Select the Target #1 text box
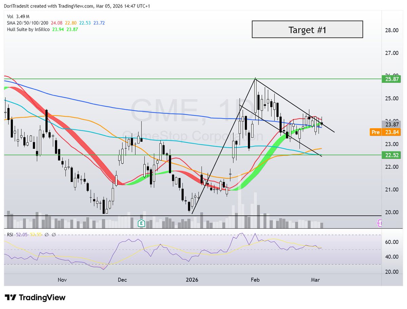407x309 pixels. (x=307, y=29)
